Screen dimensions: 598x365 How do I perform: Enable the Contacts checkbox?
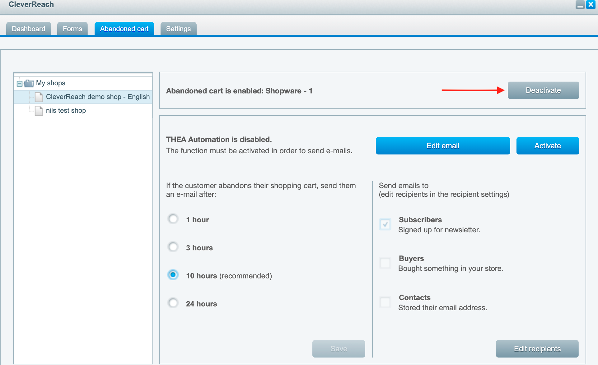[385, 302]
